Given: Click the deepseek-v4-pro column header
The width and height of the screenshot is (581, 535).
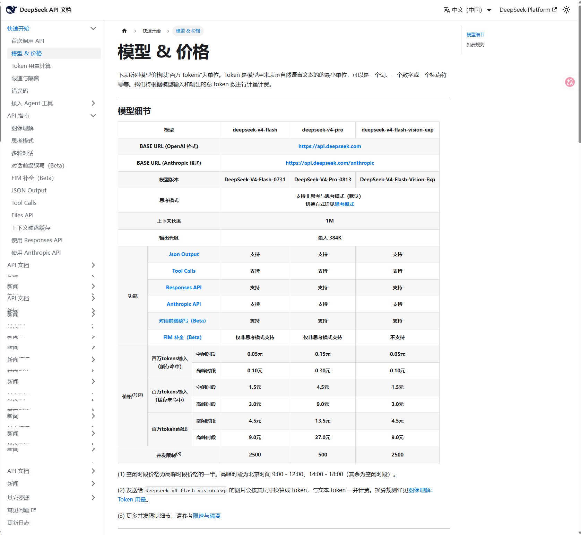Looking at the screenshot, I should (x=323, y=130).
